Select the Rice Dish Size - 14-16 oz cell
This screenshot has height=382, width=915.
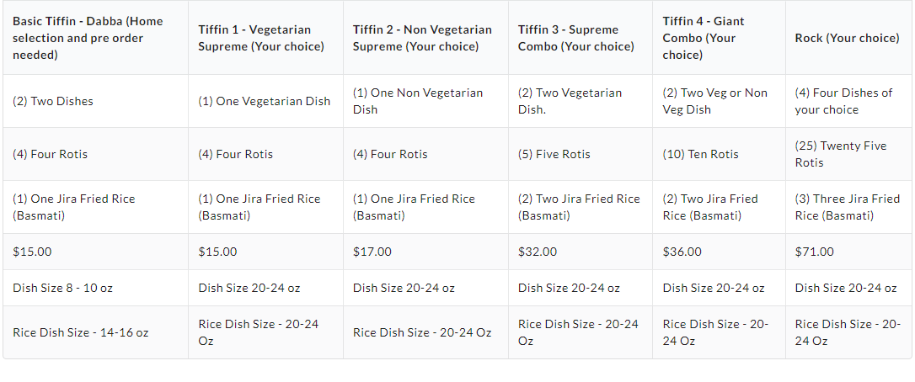(81, 332)
